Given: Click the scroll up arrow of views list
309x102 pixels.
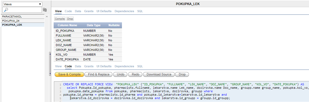Looking at the screenshot, I should (x=47, y=17).
